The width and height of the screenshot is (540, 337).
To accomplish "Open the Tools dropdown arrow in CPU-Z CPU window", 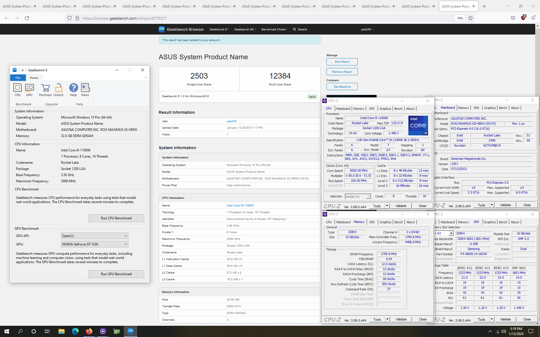I will pos(387,206).
